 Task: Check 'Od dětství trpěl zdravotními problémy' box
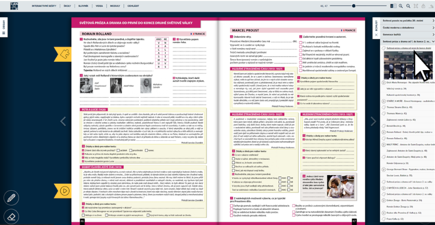(301, 59)
